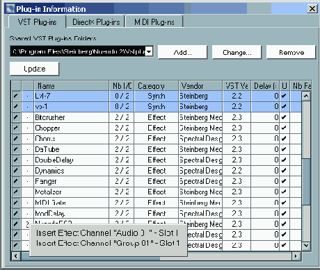Image resolution: width=320 pixels, height=270 pixels.
Task: Click list scroll up arrow
Action: pyautogui.click(x=306, y=96)
